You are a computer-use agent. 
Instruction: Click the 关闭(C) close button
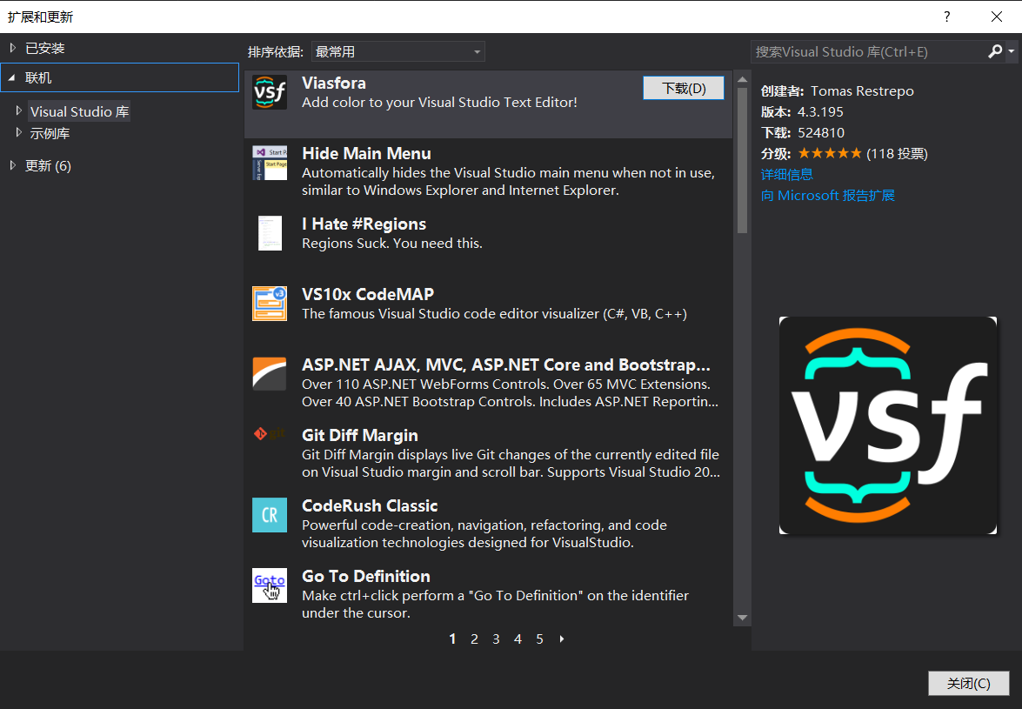(x=968, y=684)
